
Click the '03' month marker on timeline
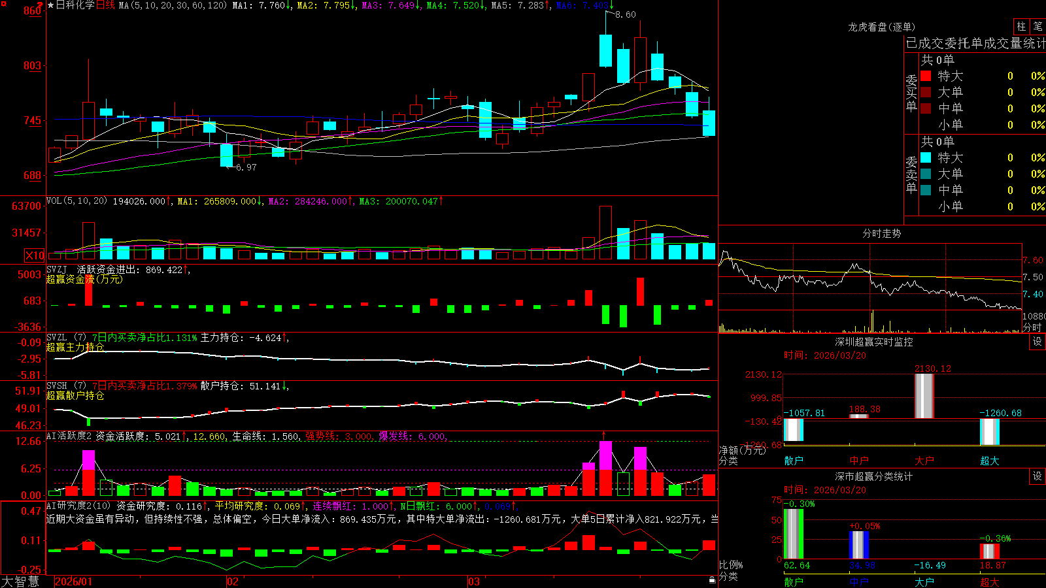point(474,581)
